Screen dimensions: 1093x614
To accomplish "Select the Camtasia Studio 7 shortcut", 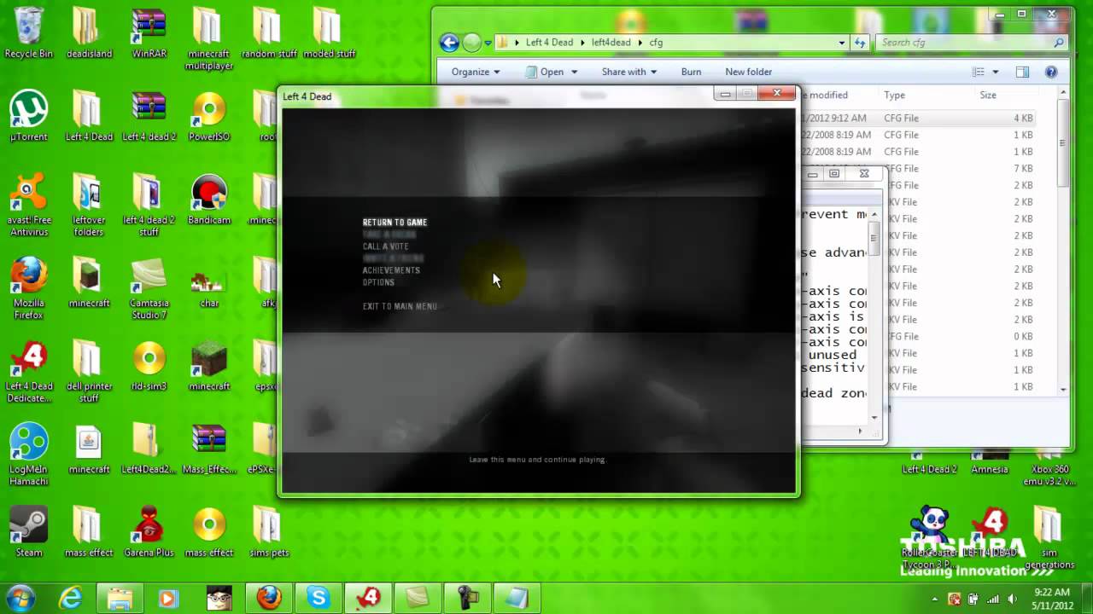I will coord(149,288).
